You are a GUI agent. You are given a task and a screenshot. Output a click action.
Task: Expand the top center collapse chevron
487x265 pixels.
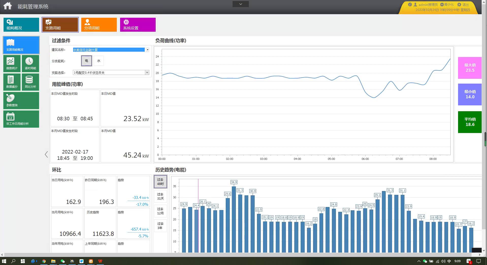[x=240, y=4]
